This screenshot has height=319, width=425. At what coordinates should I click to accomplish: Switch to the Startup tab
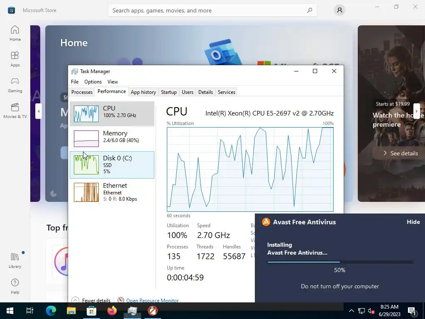click(169, 92)
